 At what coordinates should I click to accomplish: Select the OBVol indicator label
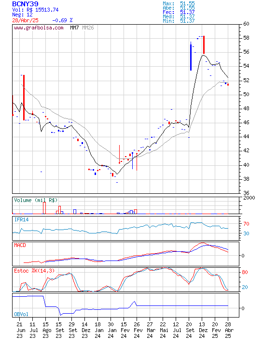coord(21,314)
